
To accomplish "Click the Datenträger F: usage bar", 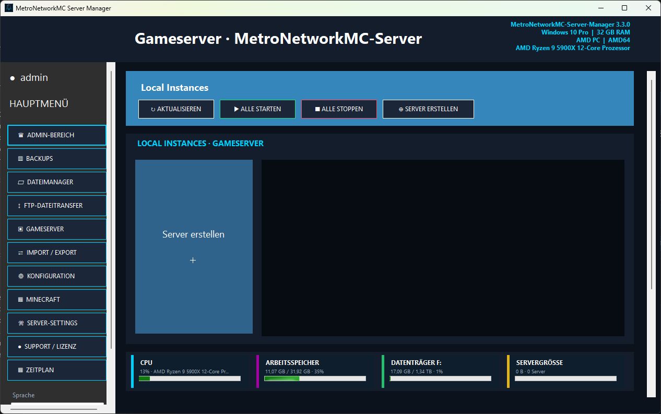I will (x=440, y=378).
